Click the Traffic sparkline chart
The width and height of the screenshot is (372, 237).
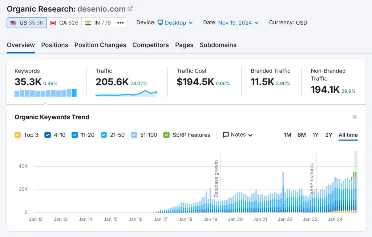126,93
